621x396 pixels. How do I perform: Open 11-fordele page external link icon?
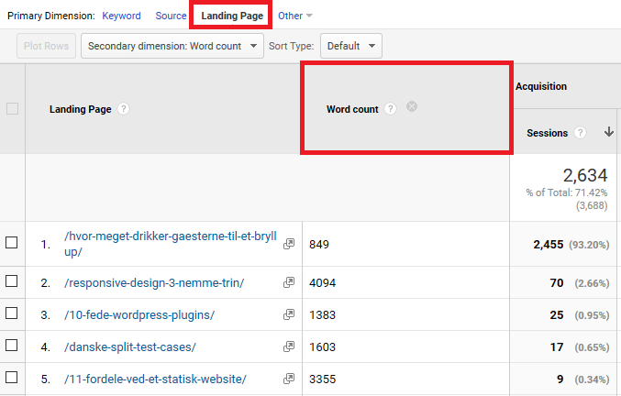[x=289, y=379]
